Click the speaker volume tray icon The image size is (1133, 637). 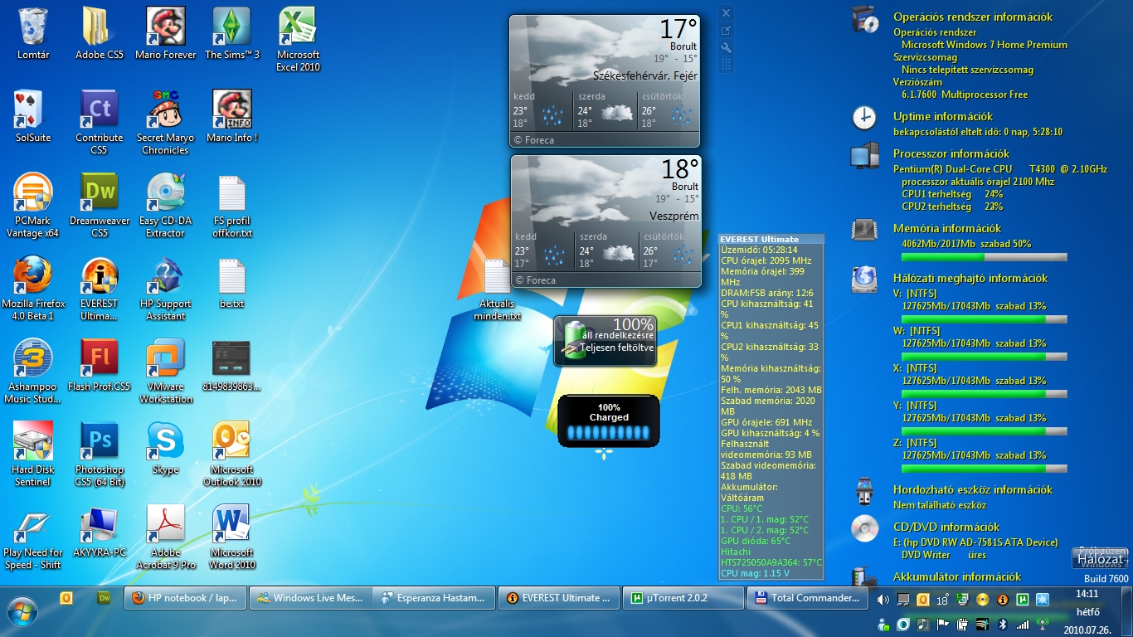[x=883, y=599]
